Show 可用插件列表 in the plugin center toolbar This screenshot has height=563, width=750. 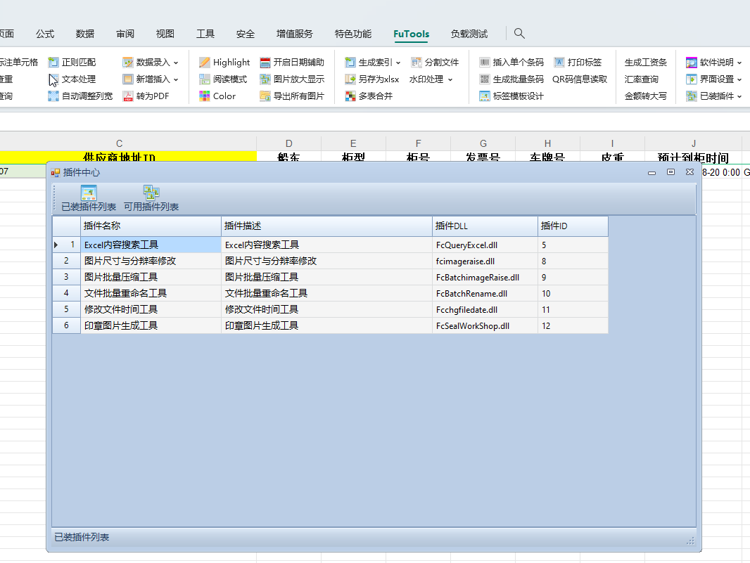(151, 198)
